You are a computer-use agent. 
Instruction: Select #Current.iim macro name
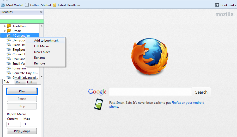click(21, 36)
